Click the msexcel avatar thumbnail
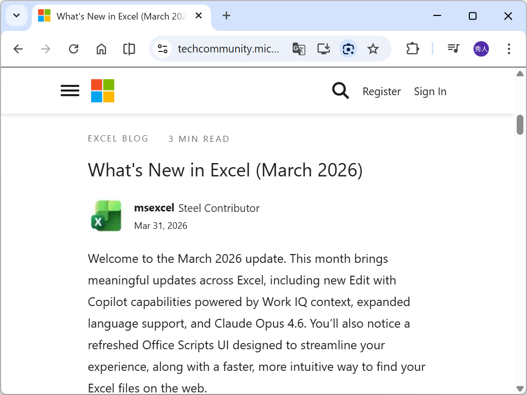The height and width of the screenshot is (395, 527). (106, 216)
